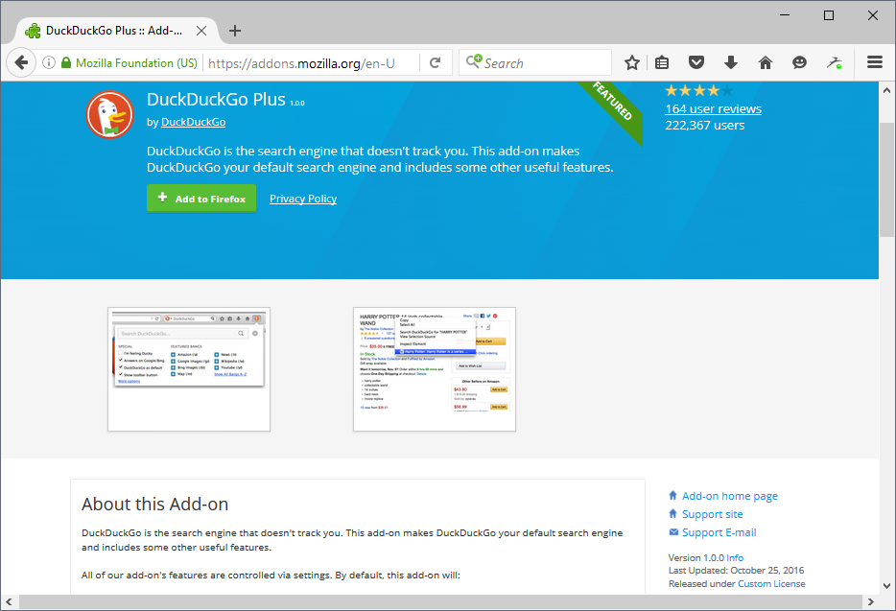This screenshot has width=896, height=611.
Task: Open the Downloads arrow
Action: [731, 62]
